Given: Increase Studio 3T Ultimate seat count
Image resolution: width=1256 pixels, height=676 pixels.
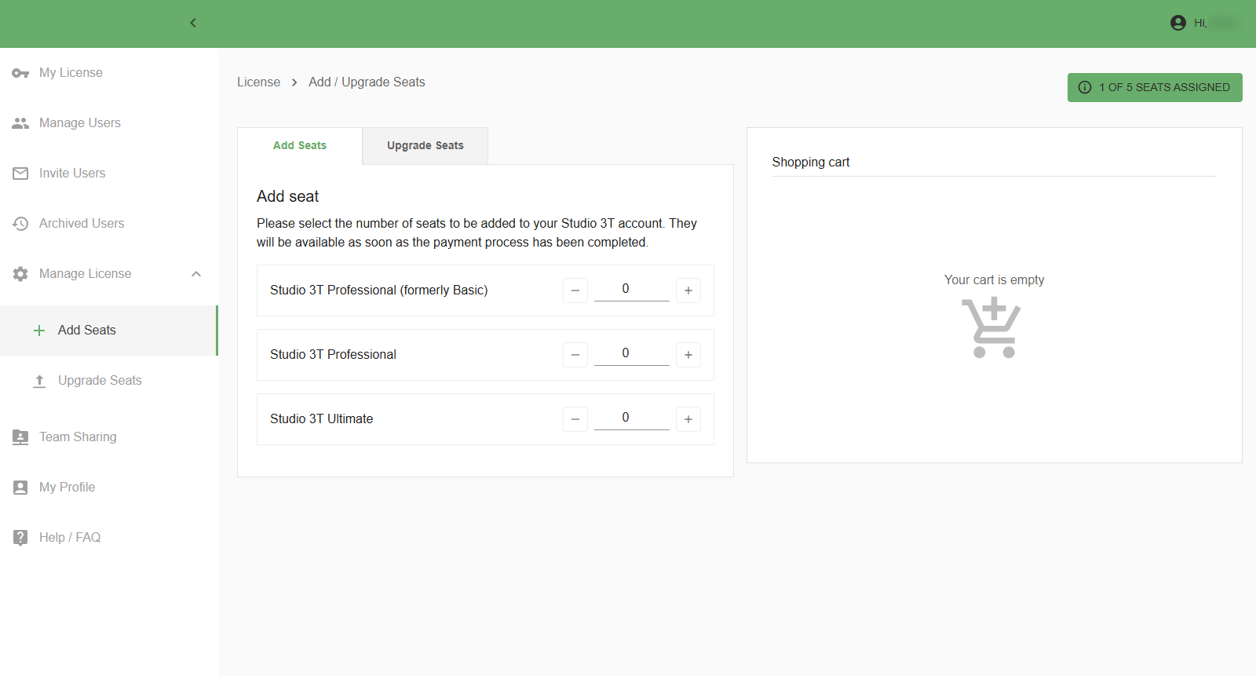Looking at the screenshot, I should [x=688, y=419].
